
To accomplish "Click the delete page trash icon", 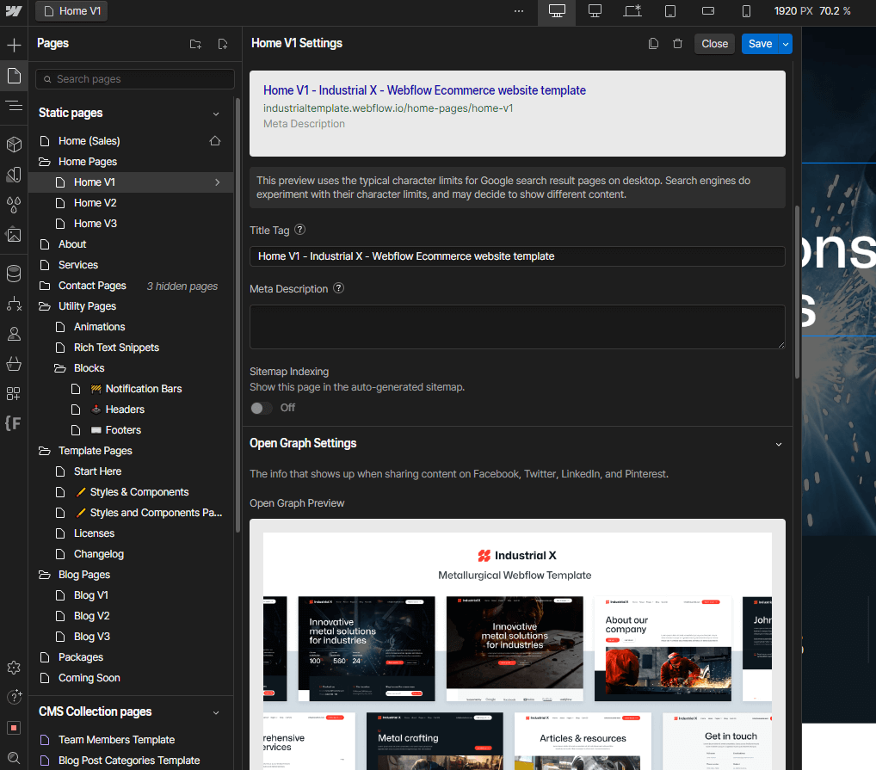I will tap(677, 43).
